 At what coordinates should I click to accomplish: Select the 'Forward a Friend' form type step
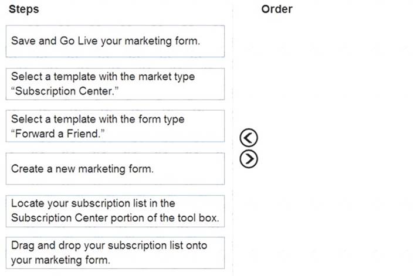click(x=115, y=126)
